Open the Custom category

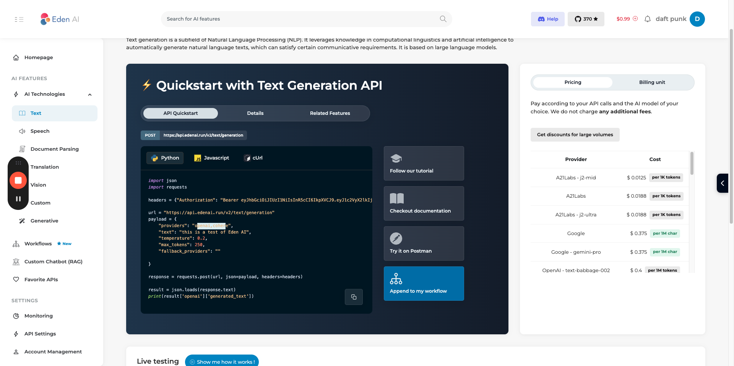click(x=41, y=203)
